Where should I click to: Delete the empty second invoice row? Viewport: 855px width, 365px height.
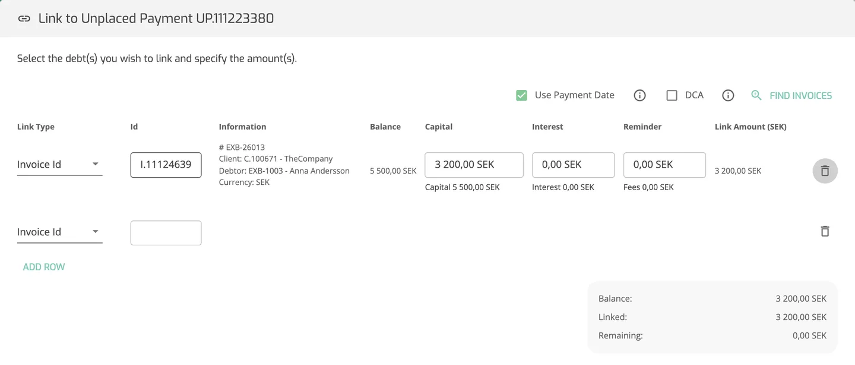[x=825, y=232]
